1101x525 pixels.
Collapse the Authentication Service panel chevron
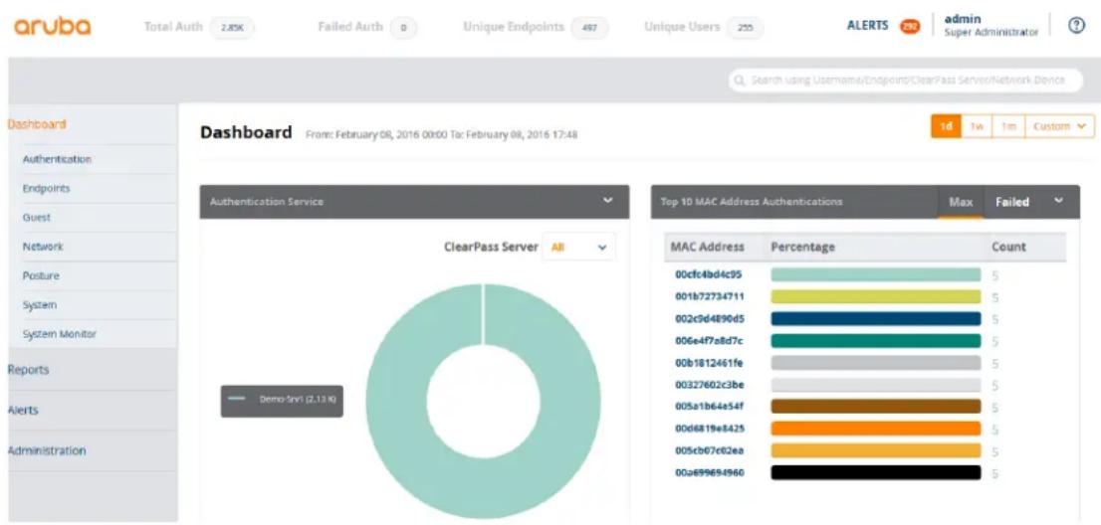click(608, 201)
